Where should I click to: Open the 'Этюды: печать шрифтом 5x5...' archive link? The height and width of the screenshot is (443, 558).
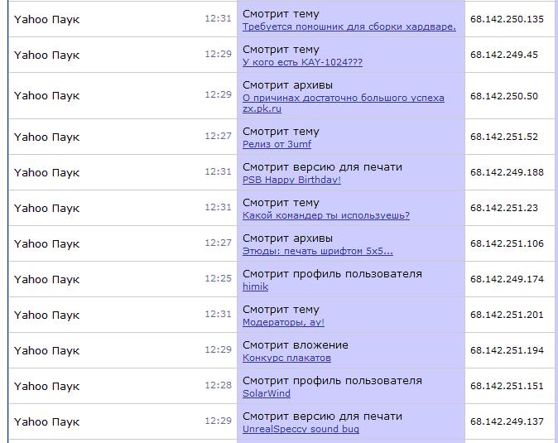(x=317, y=251)
